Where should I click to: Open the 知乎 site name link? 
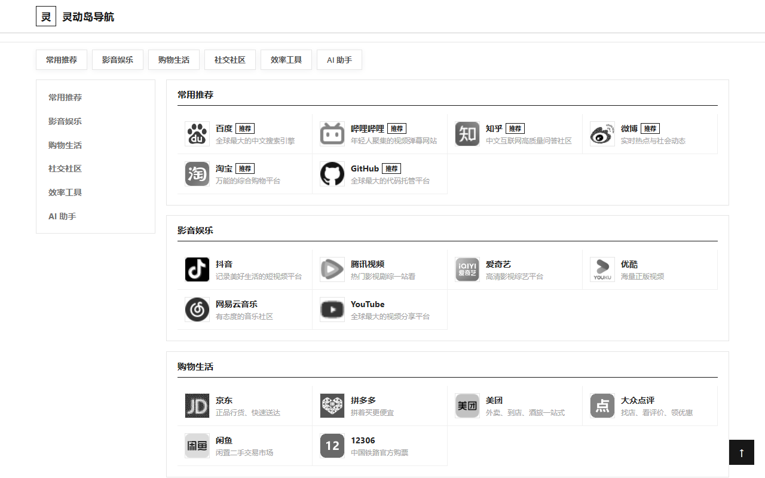494,128
